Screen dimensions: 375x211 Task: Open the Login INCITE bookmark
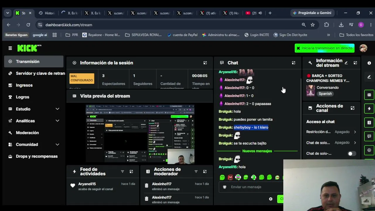[x=257, y=35]
